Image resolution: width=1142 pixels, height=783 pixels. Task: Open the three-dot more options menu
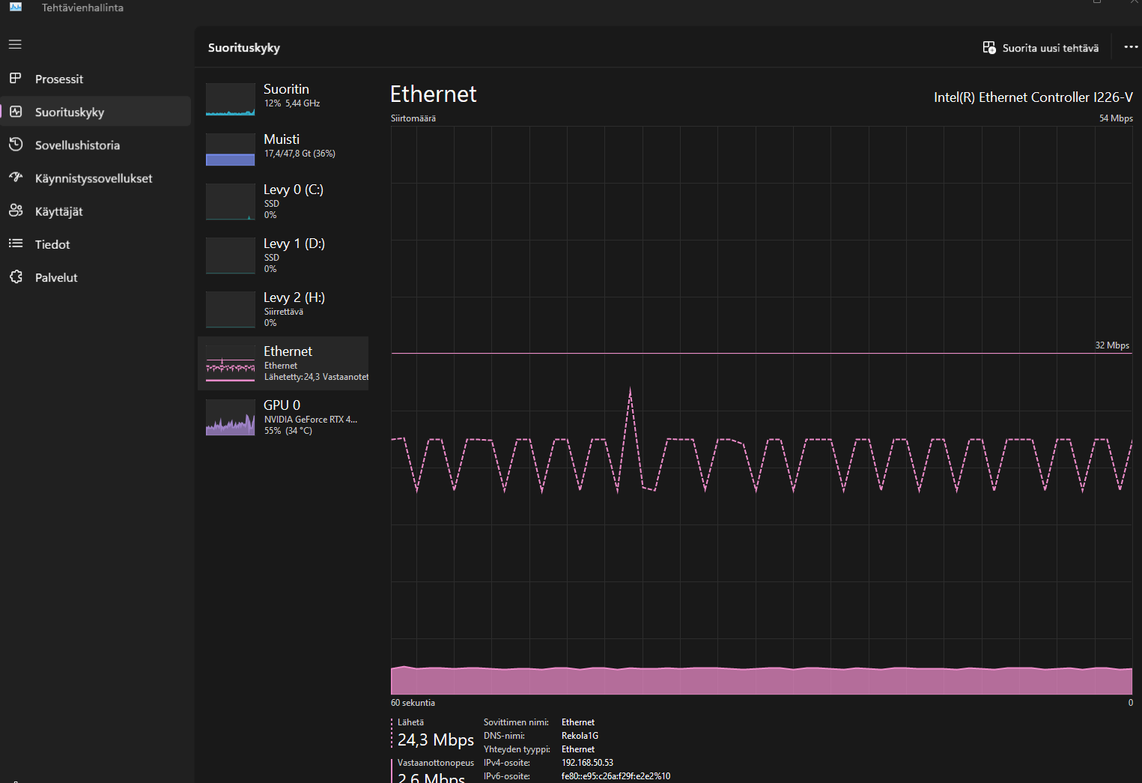(1130, 47)
